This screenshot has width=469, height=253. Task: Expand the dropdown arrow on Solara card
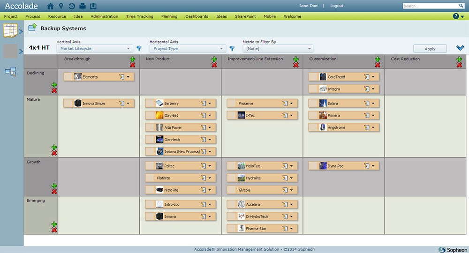point(373,103)
